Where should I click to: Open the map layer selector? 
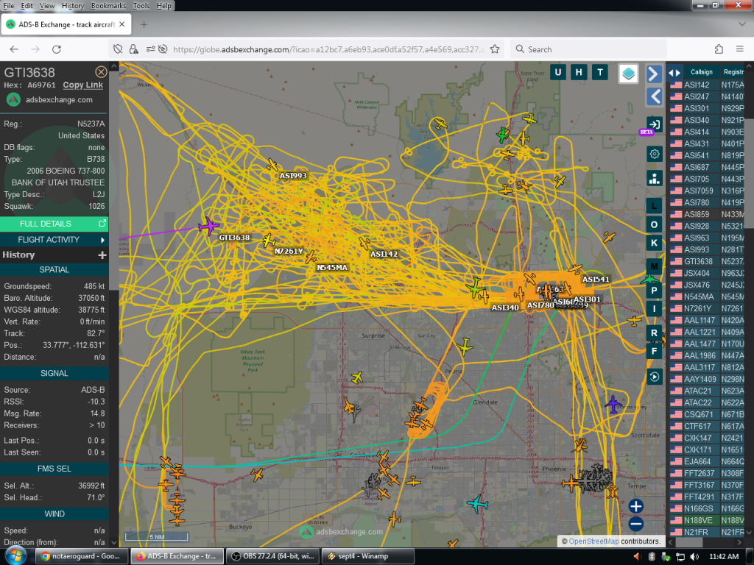coord(628,74)
